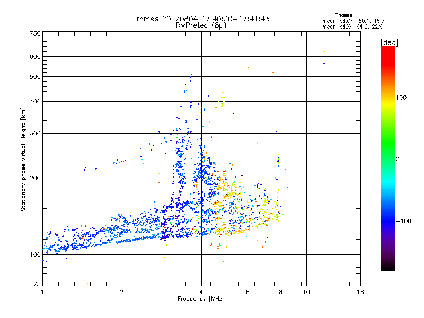
Task: Click the y-axis tick label '300'
Action: [36, 133]
